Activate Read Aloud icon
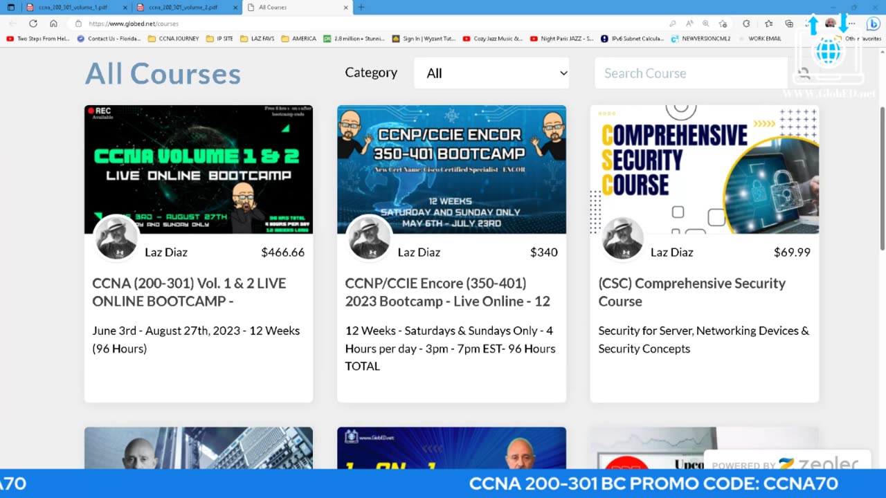Screen dimensions: 886x498 689,24
